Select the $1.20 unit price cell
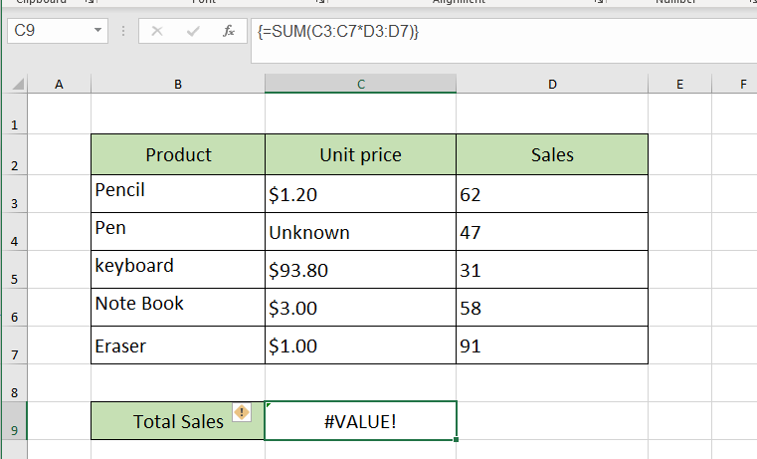 coord(361,194)
